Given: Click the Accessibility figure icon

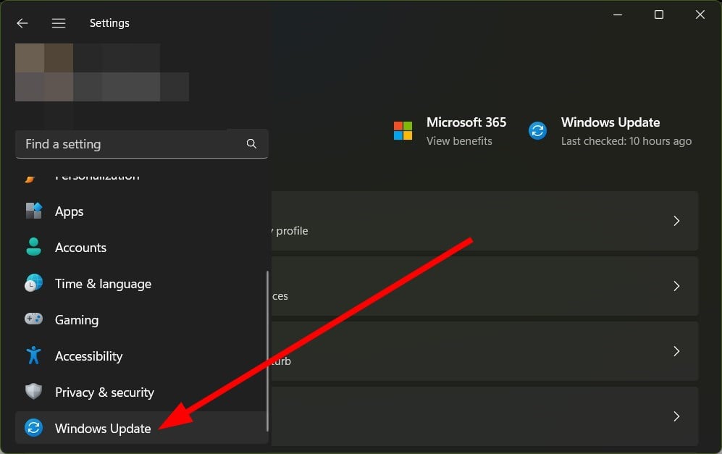Looking at the screenshot, I should point(33,356).
